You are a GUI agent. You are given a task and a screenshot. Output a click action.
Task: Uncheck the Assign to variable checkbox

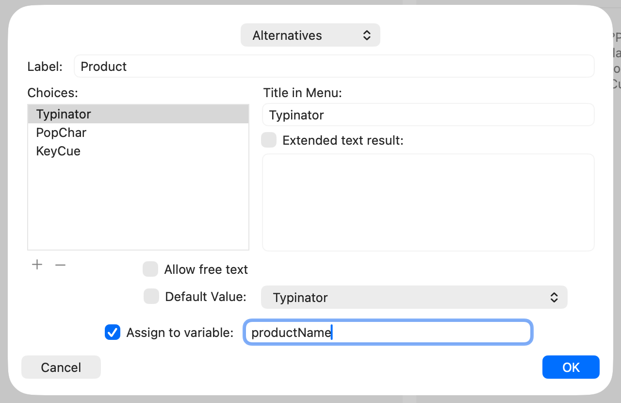click(113, 332)
